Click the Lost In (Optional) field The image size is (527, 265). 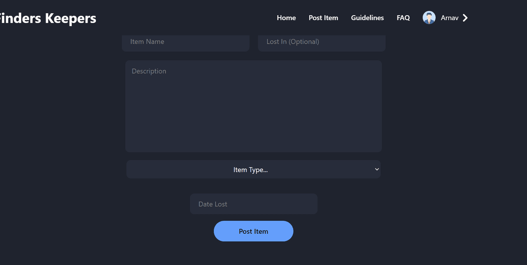click(322, 42)
